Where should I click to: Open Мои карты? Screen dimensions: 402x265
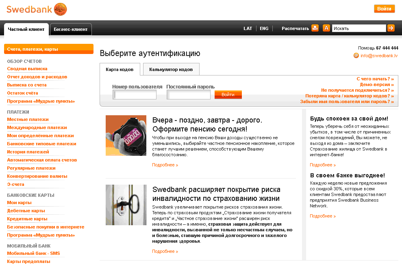pyautogui.click(x=19, y=203)
